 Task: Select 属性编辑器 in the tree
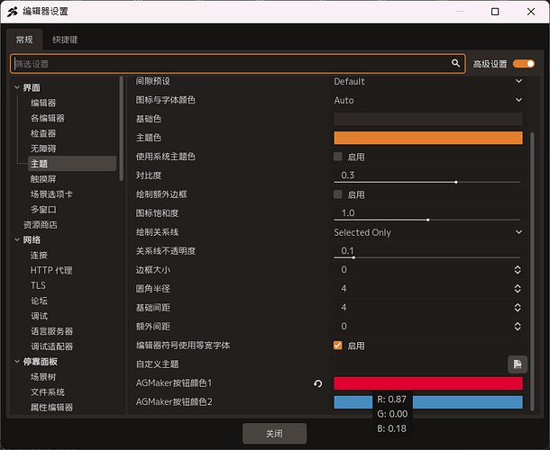click(51, 408)
